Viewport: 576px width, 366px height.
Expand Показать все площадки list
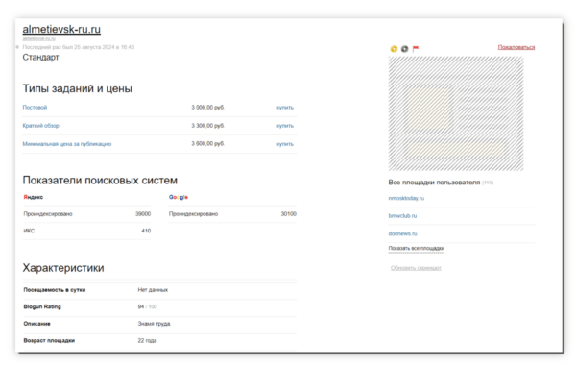coord(417,249)
